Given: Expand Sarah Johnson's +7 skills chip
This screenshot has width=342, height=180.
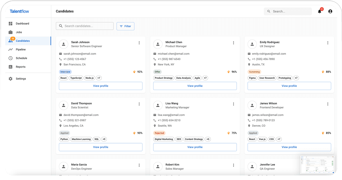Looking at the screenshot, I should click(99, 78).
